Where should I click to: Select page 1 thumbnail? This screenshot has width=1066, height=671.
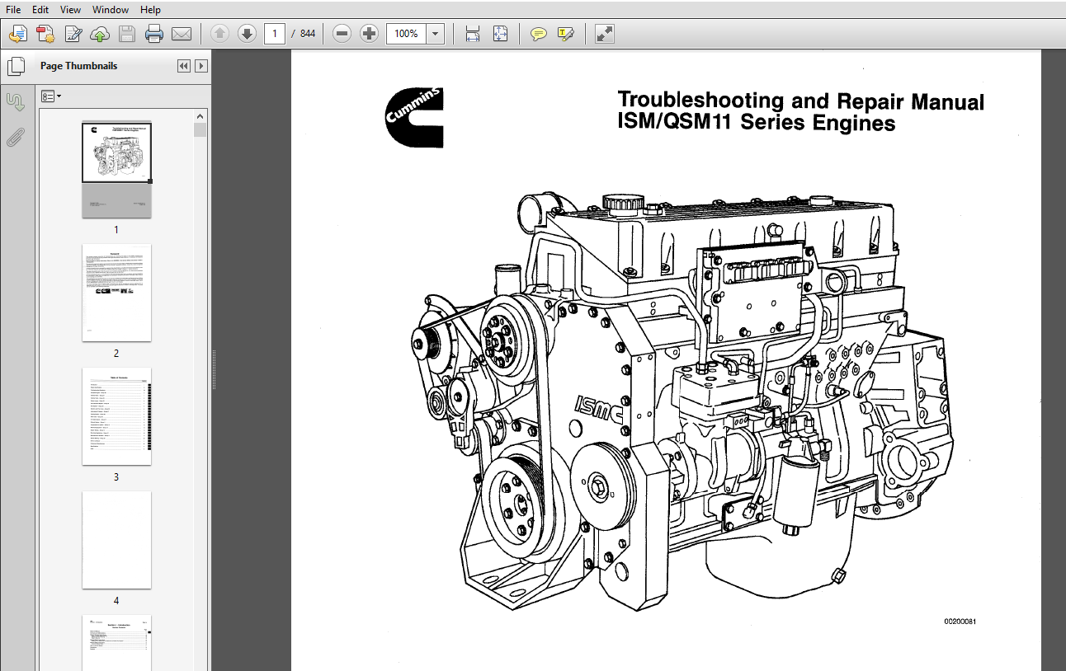[116, 171]
